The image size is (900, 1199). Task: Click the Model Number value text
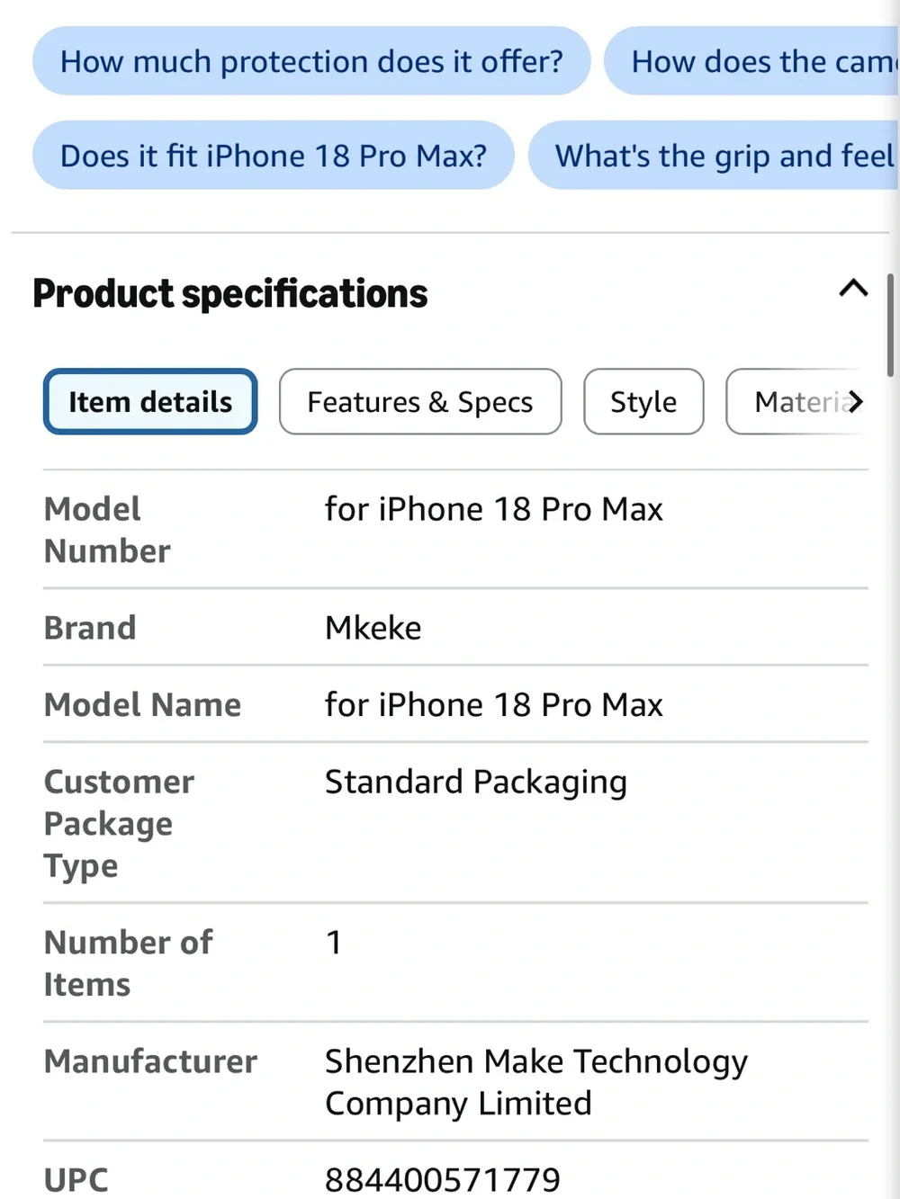tap(494, 509)
